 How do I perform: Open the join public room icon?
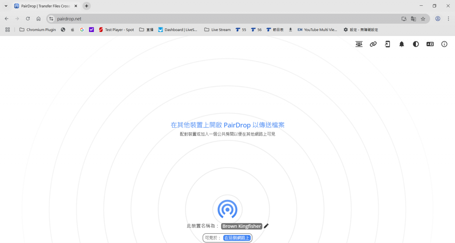pyautogui.click(x=359, y=44)
